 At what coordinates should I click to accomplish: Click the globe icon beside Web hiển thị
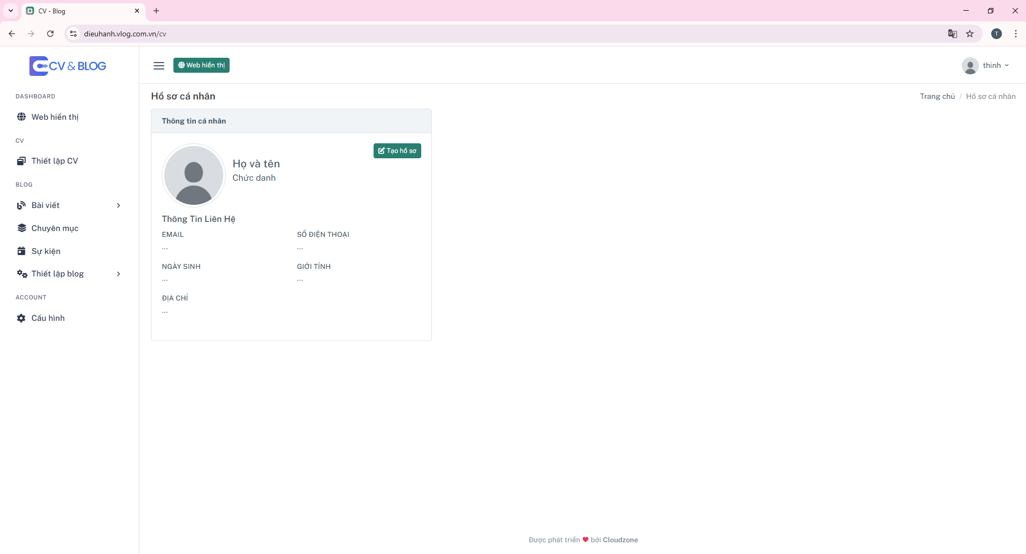click(x=21, y=117)
